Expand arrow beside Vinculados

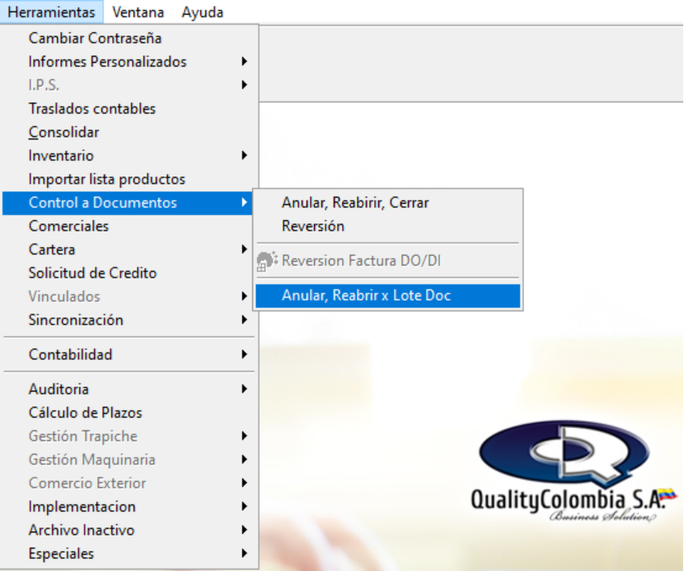(244, 297)
